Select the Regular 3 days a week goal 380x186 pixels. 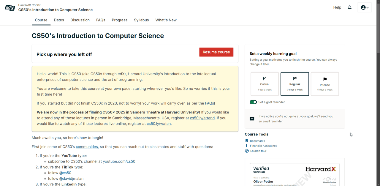pos(295,84)
